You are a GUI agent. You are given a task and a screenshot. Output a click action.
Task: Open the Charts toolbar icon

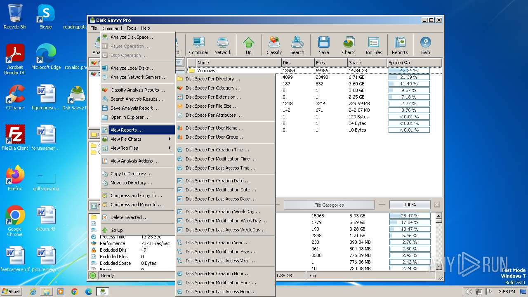tap(349, 45)
